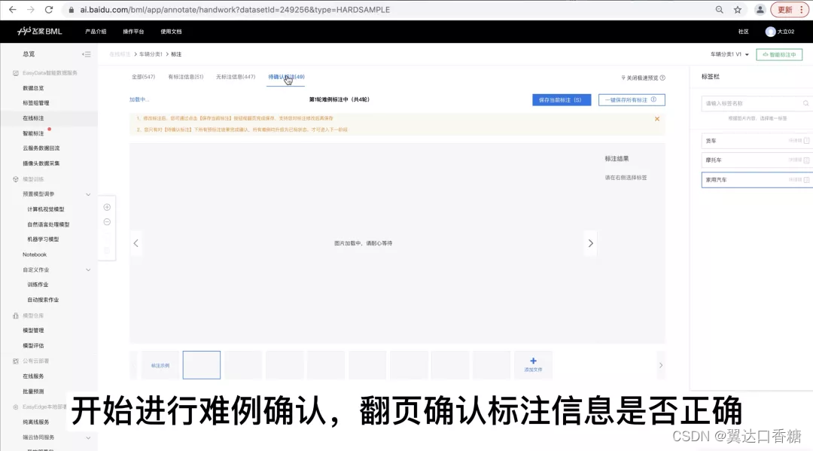Refresh the page in the browser toolbar
813x451 pixels.
pos(49,9)
